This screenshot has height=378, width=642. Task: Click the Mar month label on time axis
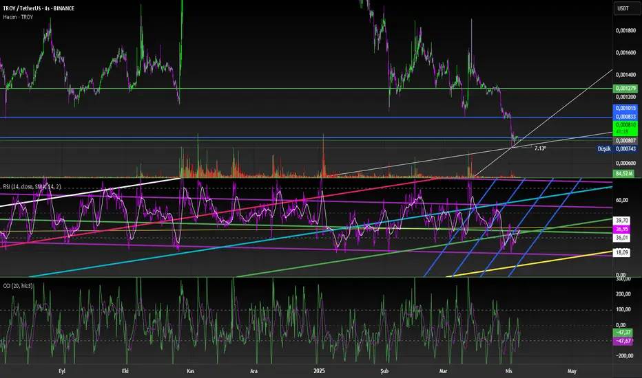coord(443,371)
